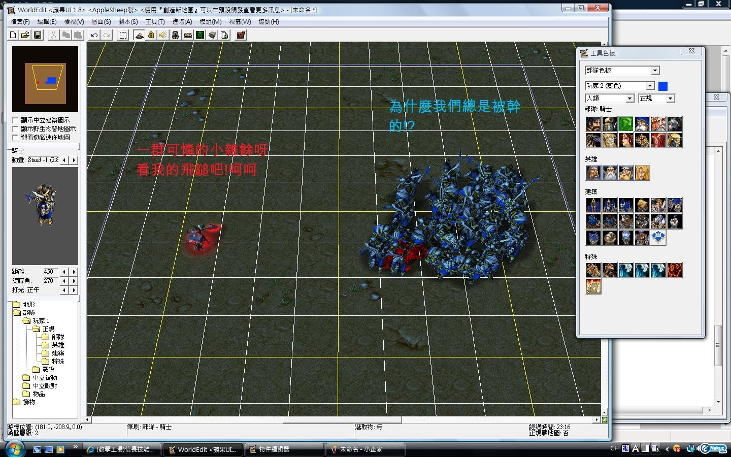Image resolution: width=731 pixels, height=457 pixels.
Task: Increase 距離 value with right arrow
Action: point(74,272)
